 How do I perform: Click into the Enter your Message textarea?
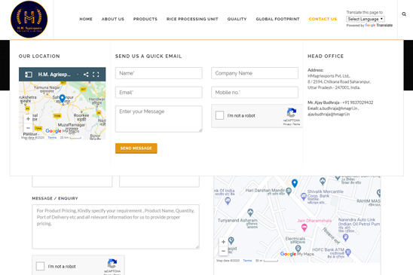coord(159,119)
